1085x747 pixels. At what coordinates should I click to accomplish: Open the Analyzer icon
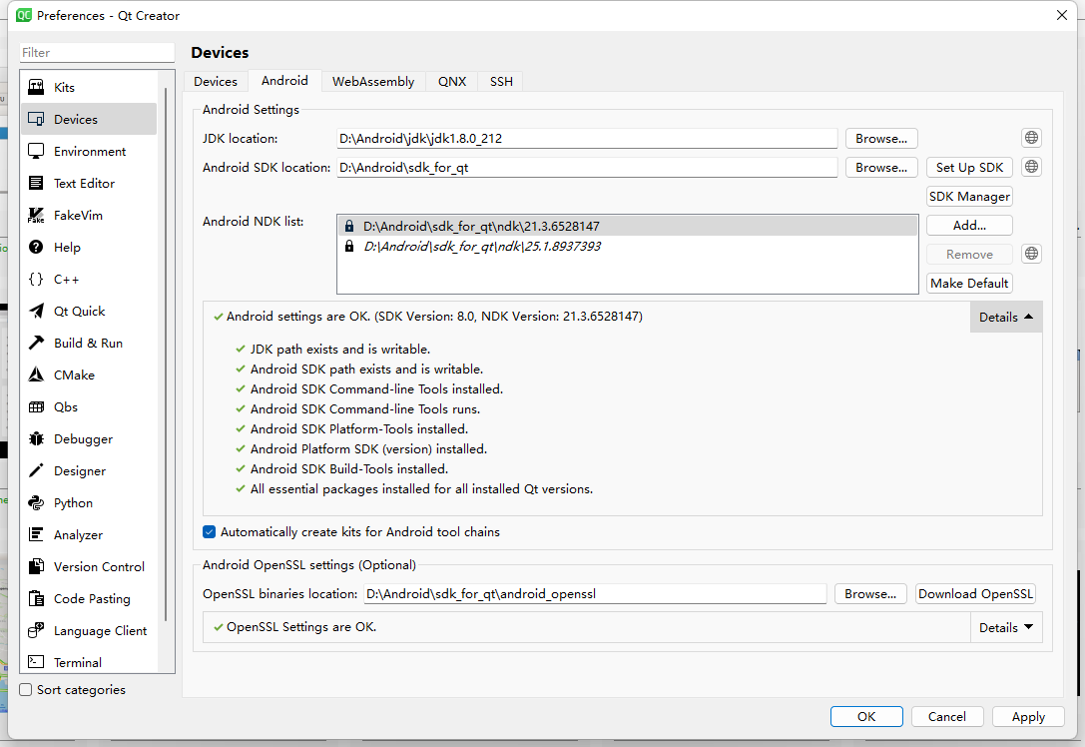(x=36, y=534)
